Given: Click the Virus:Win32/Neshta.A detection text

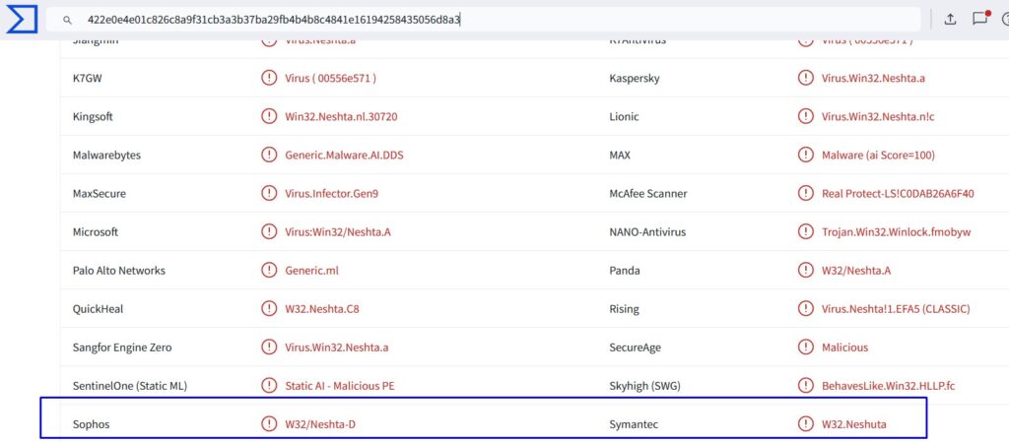Looking at the screenshot, I should (338, 232).
